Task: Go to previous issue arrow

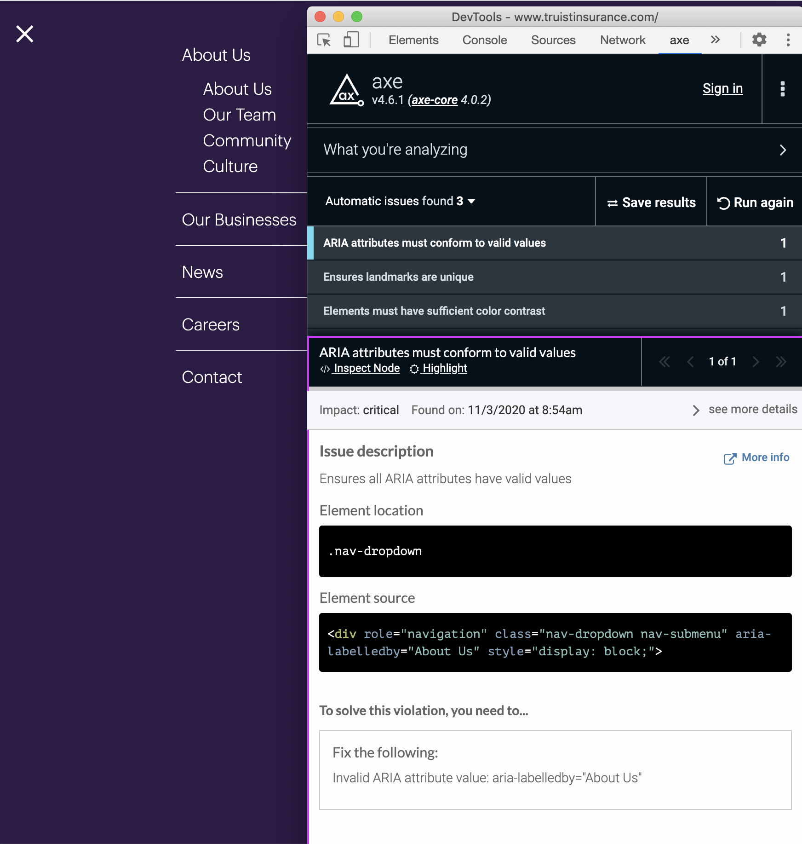Action: (x=690, y=362)
